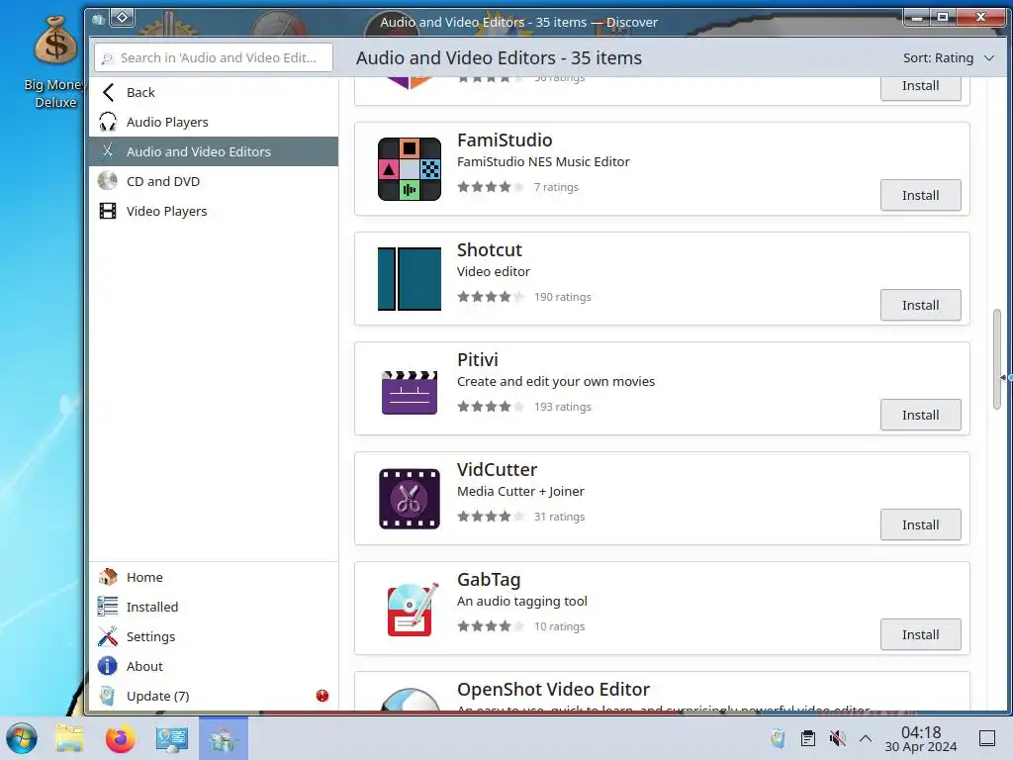This screenshot has height=760, width=1013.
Task: Click 'An audio tagging tool' description
Action: pos(522,601)
